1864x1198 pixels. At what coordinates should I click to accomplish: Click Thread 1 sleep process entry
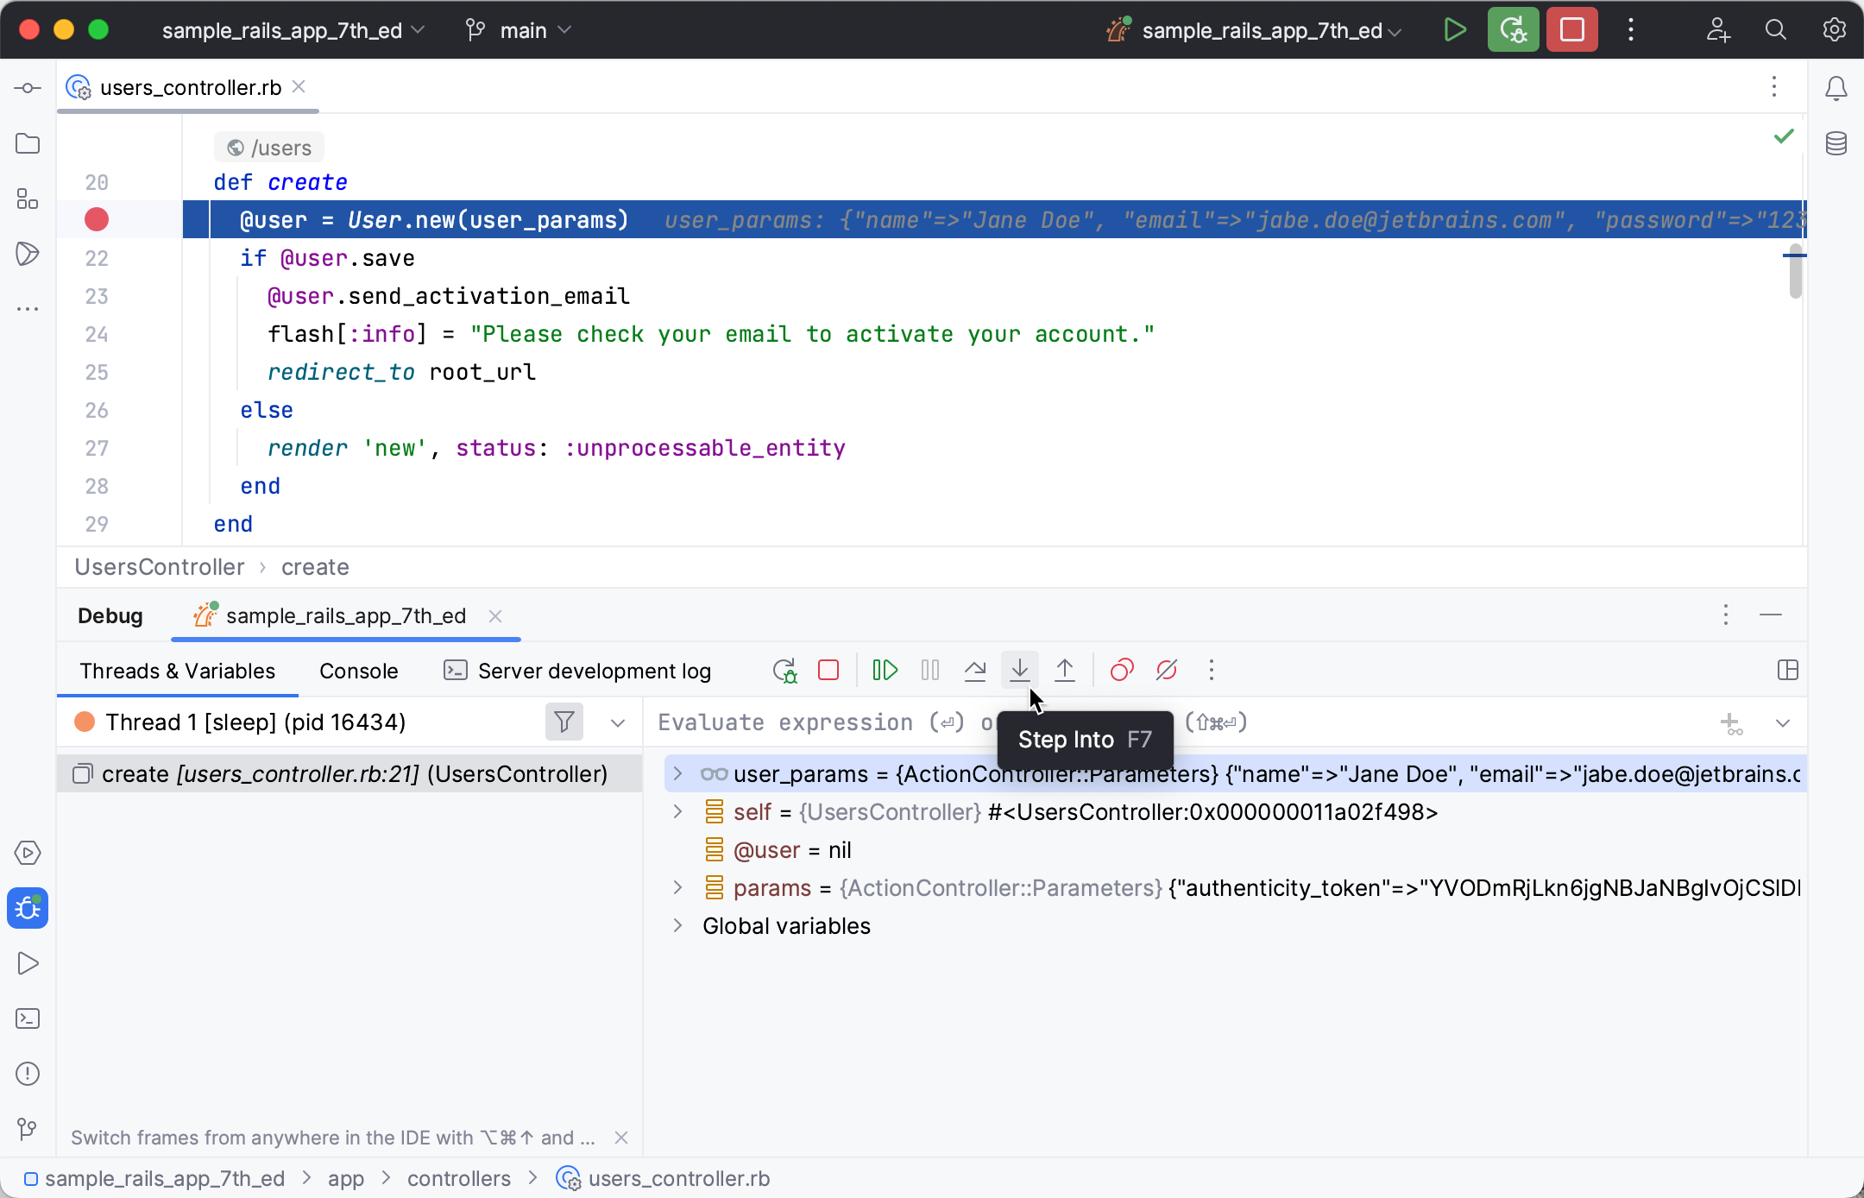[254, 722]
